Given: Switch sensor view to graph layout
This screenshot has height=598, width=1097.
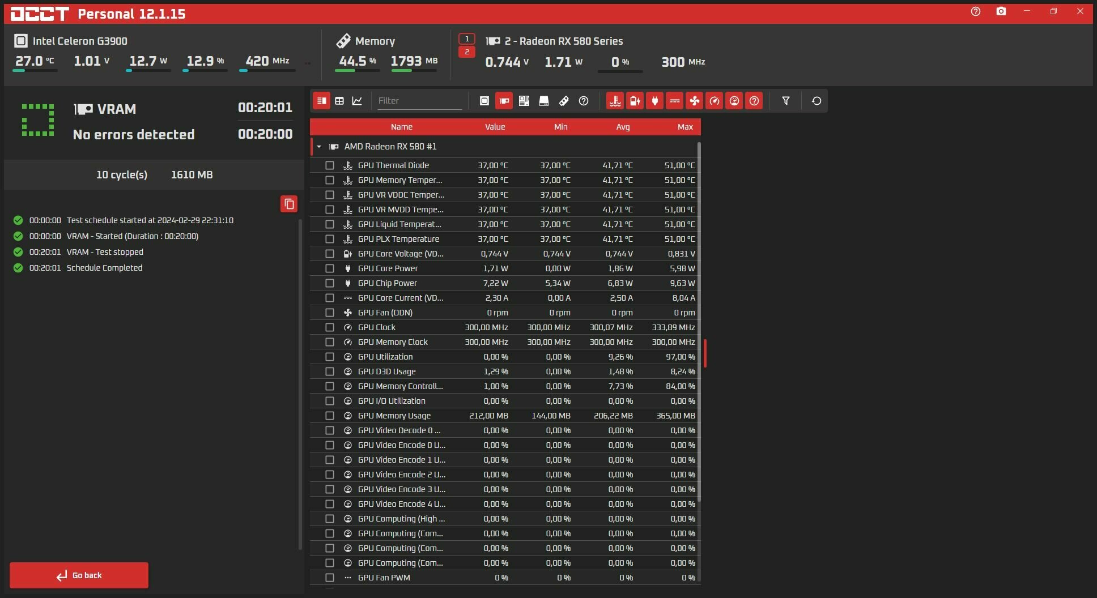Looking at the screenshot, I should (358, 101).
